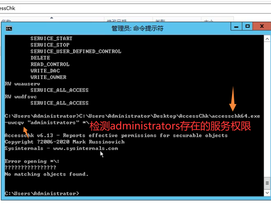Click the command prompt system menu icon
Image resolution: width=271 pixels, height=223 pixels.
coord(9,28)
